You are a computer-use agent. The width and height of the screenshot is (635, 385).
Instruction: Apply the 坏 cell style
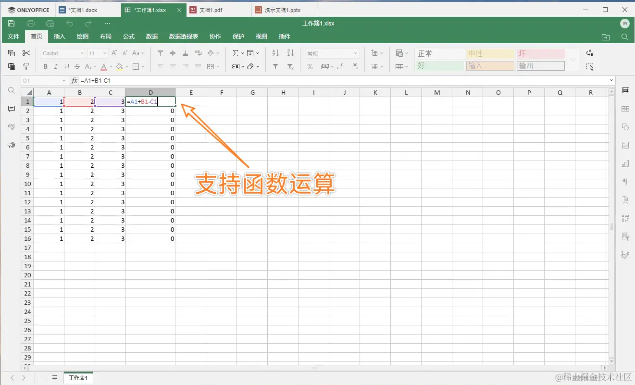540,53
